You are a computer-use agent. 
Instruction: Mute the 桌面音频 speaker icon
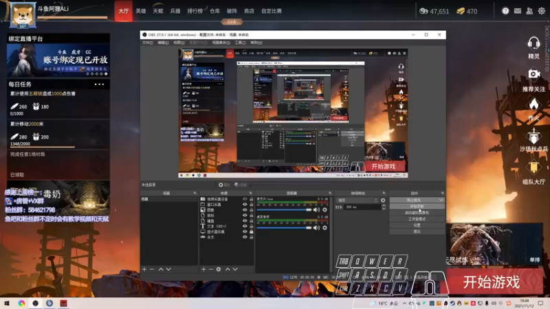pos(316,228)
